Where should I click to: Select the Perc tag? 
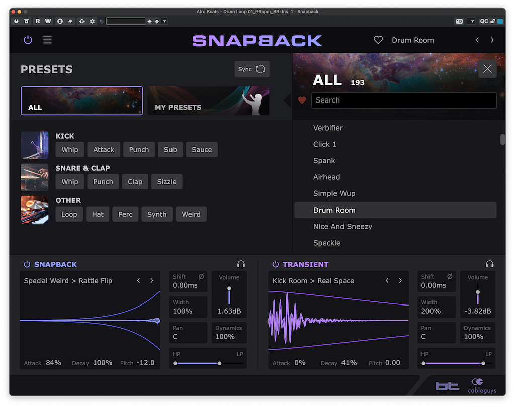[x=125, y=214]
